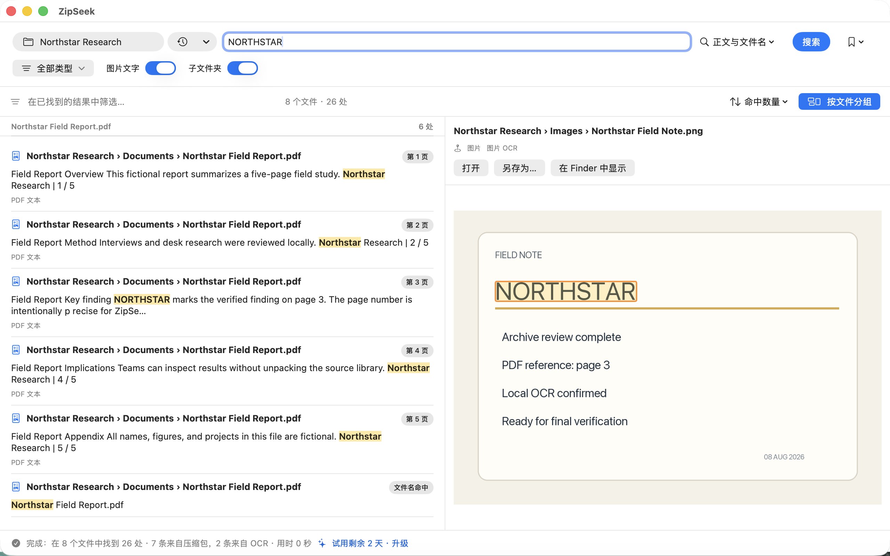This screenshot has height=556, width=890.
Task: Click the blue 搜索 button
Action: coord(811,42)
